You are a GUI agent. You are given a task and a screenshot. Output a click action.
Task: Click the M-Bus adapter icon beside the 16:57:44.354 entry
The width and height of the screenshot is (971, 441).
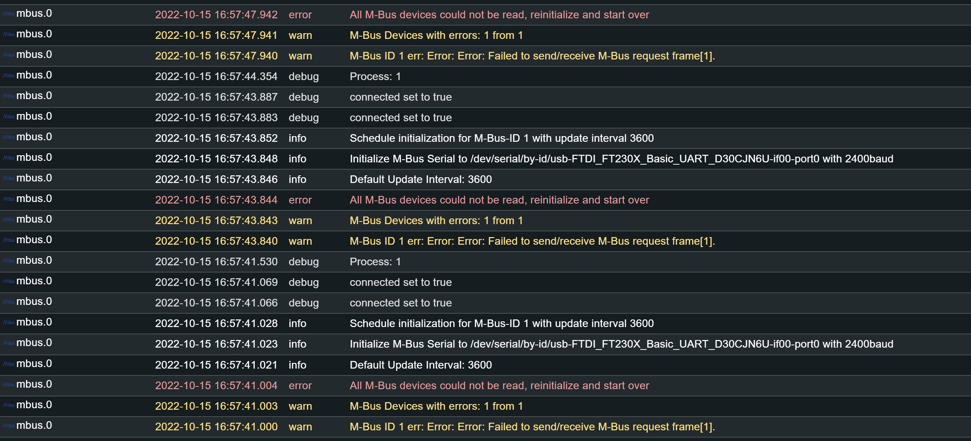click(x=9, y=75)
